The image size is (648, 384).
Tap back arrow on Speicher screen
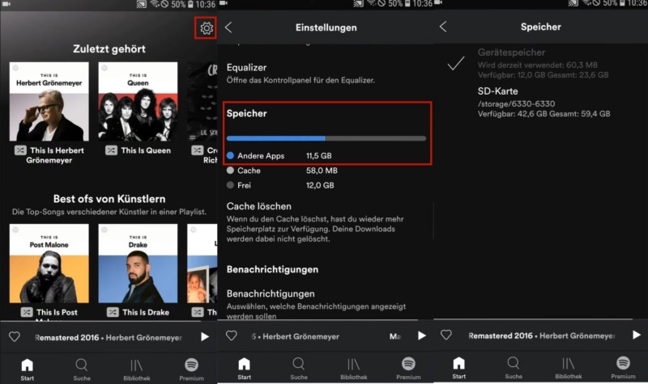(x=443, y=27)
